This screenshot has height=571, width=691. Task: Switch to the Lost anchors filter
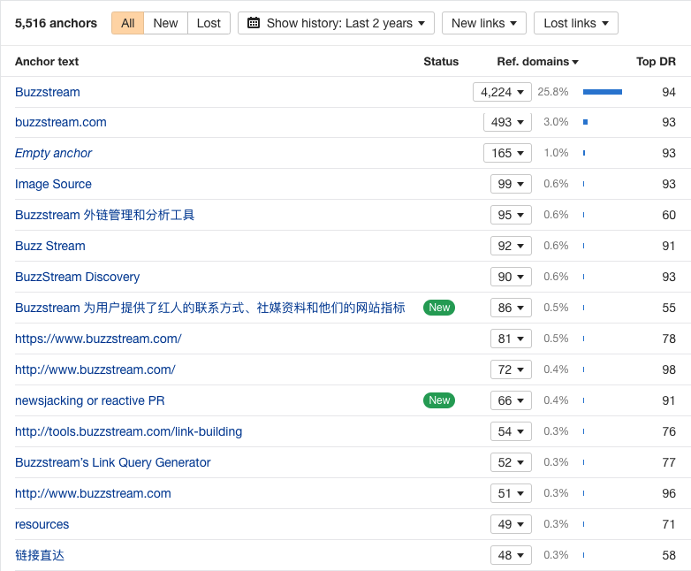coord(209,23)
